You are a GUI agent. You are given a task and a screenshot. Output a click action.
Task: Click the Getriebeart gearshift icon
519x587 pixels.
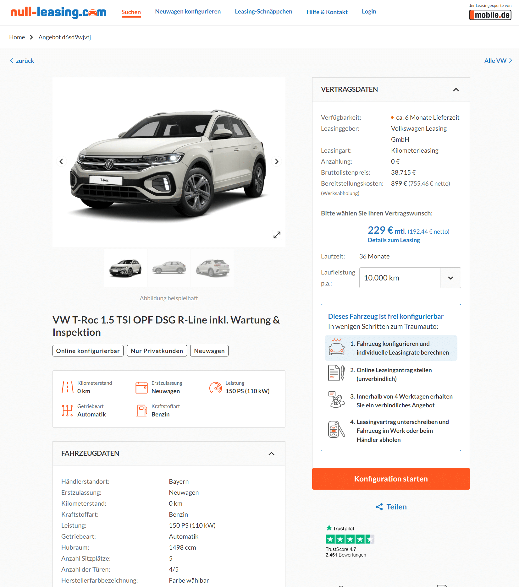pyautogui.click(x=68, y=410)
